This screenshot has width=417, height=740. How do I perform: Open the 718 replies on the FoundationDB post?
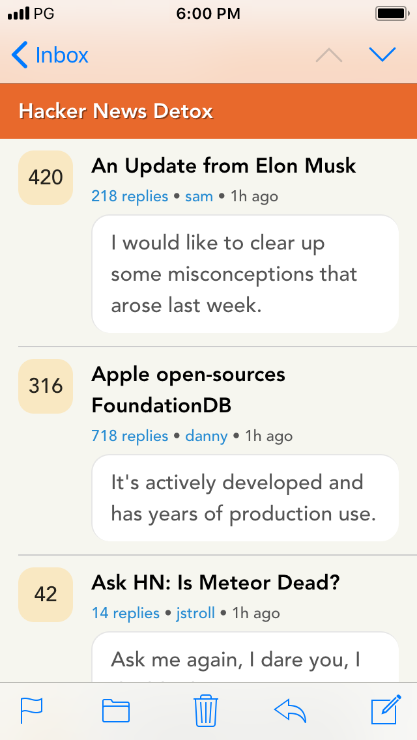click(x=130, y=436)
